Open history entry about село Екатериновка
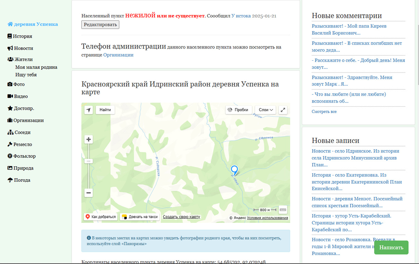Viewport: 419px width, 264px height. coord(357,182)
